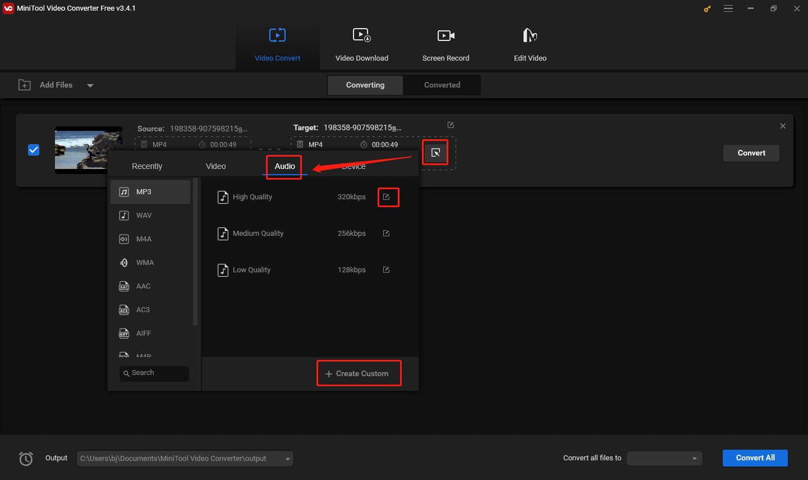Open the Video format tab
This screenshot has height=480, width=808.
point(216,166)
